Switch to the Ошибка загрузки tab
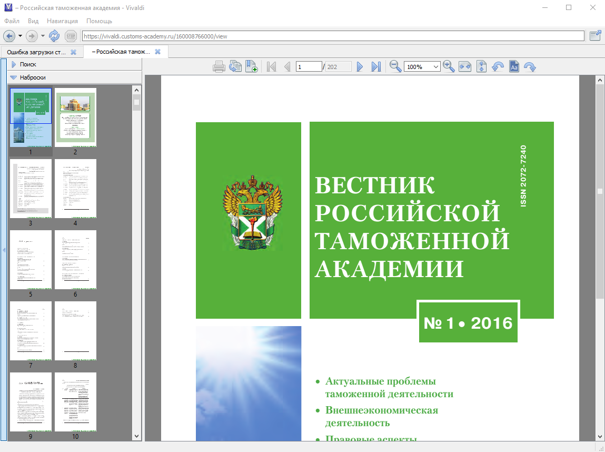The height and width of the screenshot is (452, 605). [36, 52]
